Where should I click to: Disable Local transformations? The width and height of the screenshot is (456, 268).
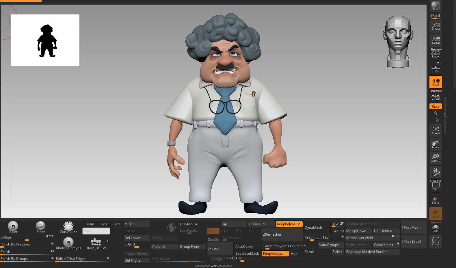click(x=435, y=82)
